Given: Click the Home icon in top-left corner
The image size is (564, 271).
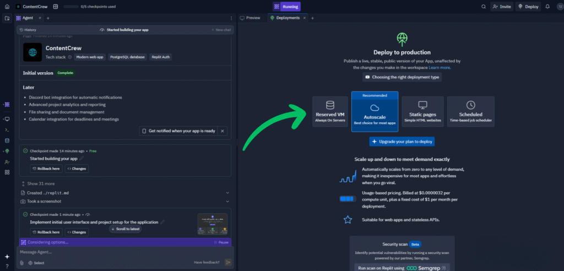Looking at the screenshot, I should pyautogui.click(x=7, y=7).
